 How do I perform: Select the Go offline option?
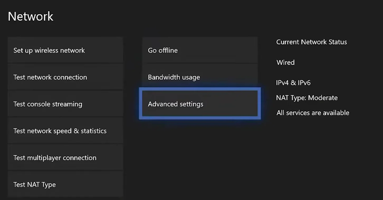[200, 50]
